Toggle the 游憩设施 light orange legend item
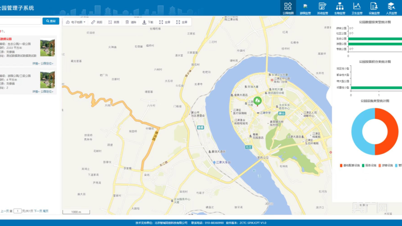Image resolution: width=402 pixels, height=226 pixels. click(x=385, y=166)
